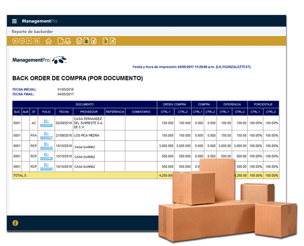
Task: Go to home with the house icon
Action: (49, 41)
